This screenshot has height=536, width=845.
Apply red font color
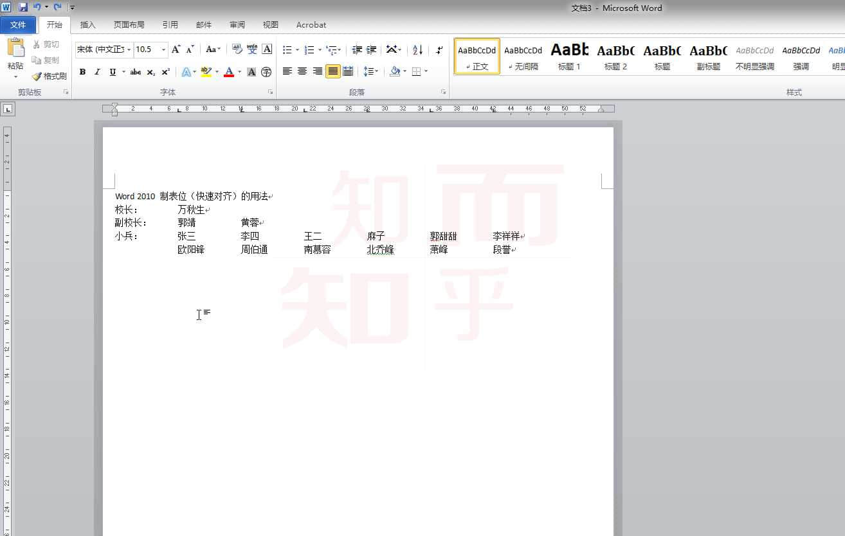pyautogui.click(x=229, y=72)
